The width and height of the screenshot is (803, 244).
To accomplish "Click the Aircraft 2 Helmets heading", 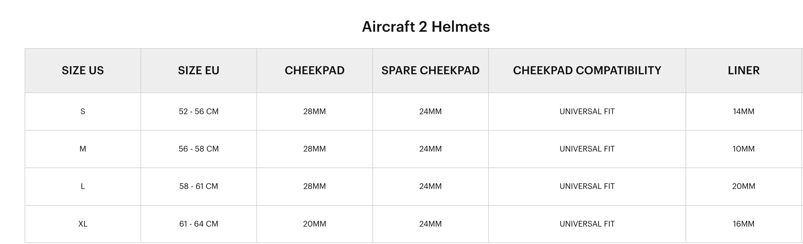I will tap(426, 27).
